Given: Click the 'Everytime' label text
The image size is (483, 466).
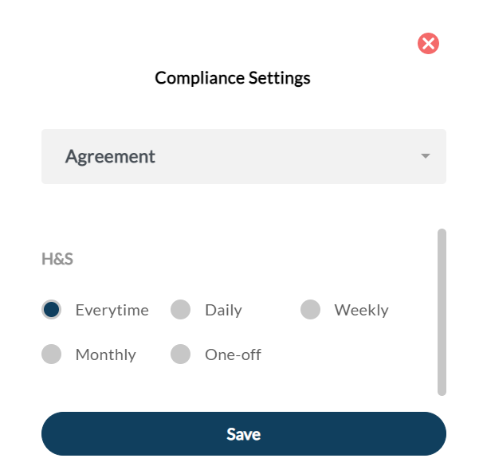Looking at the screenshot, I should [112, 310].
